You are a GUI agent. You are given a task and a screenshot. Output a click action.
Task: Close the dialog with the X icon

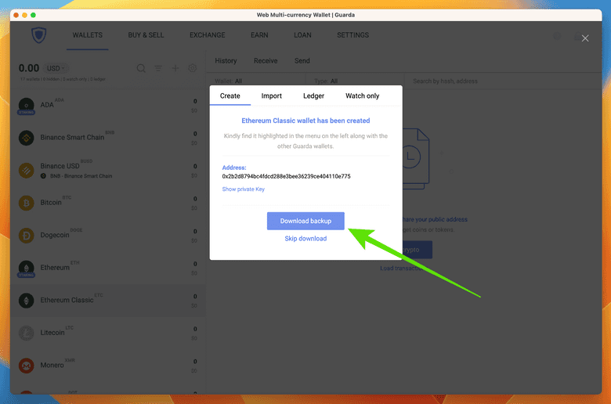(585, 38)
